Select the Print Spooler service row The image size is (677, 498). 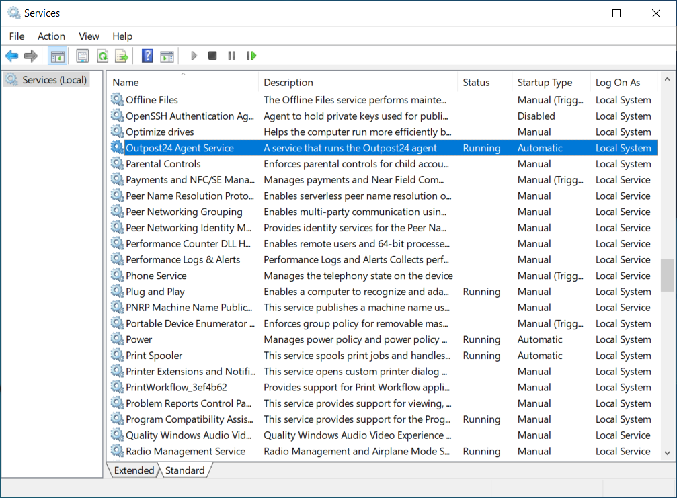pos(154,356)
